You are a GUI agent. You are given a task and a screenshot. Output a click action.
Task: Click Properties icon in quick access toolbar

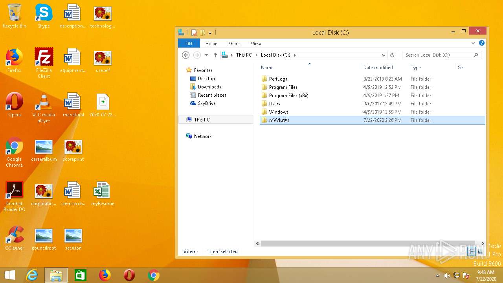(194, 33)
